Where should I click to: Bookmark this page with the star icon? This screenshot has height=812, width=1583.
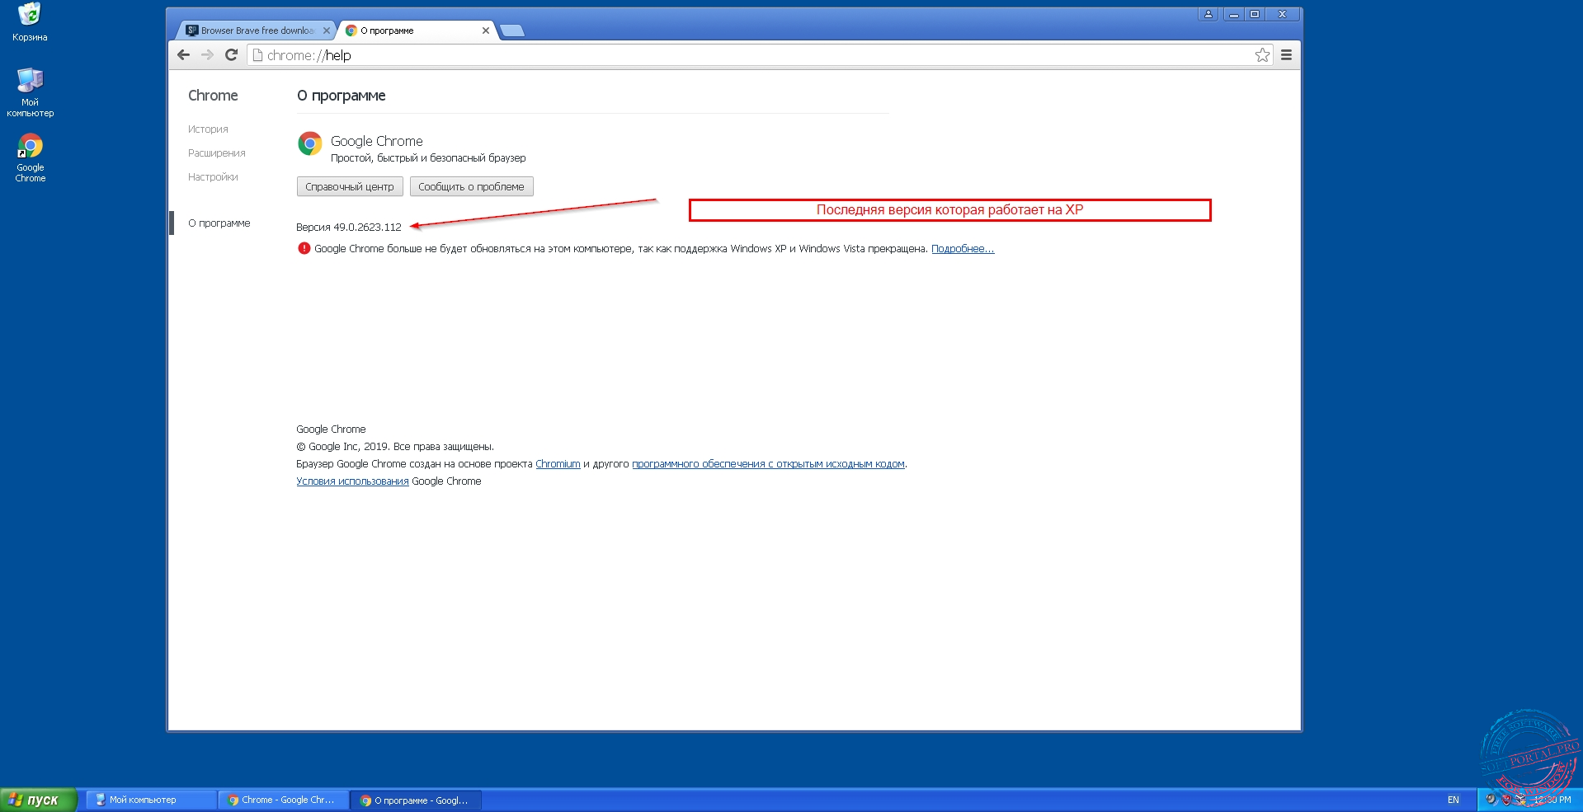[1262, 55]
